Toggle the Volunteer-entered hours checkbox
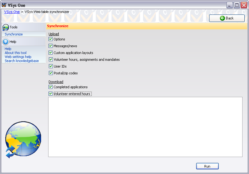Screen dimensions: 249x174 tap(50, 94)
